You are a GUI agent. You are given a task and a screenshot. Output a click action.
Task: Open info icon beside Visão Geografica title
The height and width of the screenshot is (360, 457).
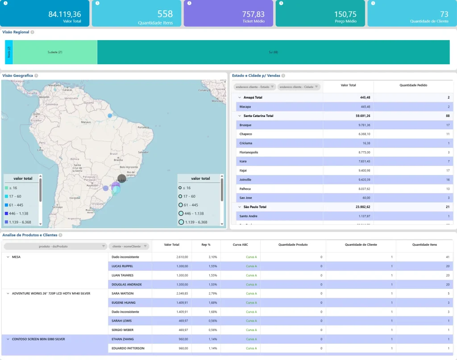tap(36, 76)
